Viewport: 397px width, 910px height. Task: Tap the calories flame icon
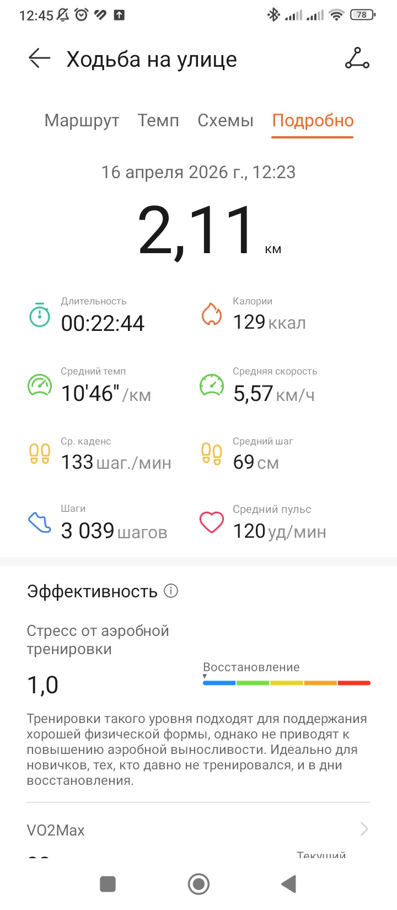(x=211, y=314)
